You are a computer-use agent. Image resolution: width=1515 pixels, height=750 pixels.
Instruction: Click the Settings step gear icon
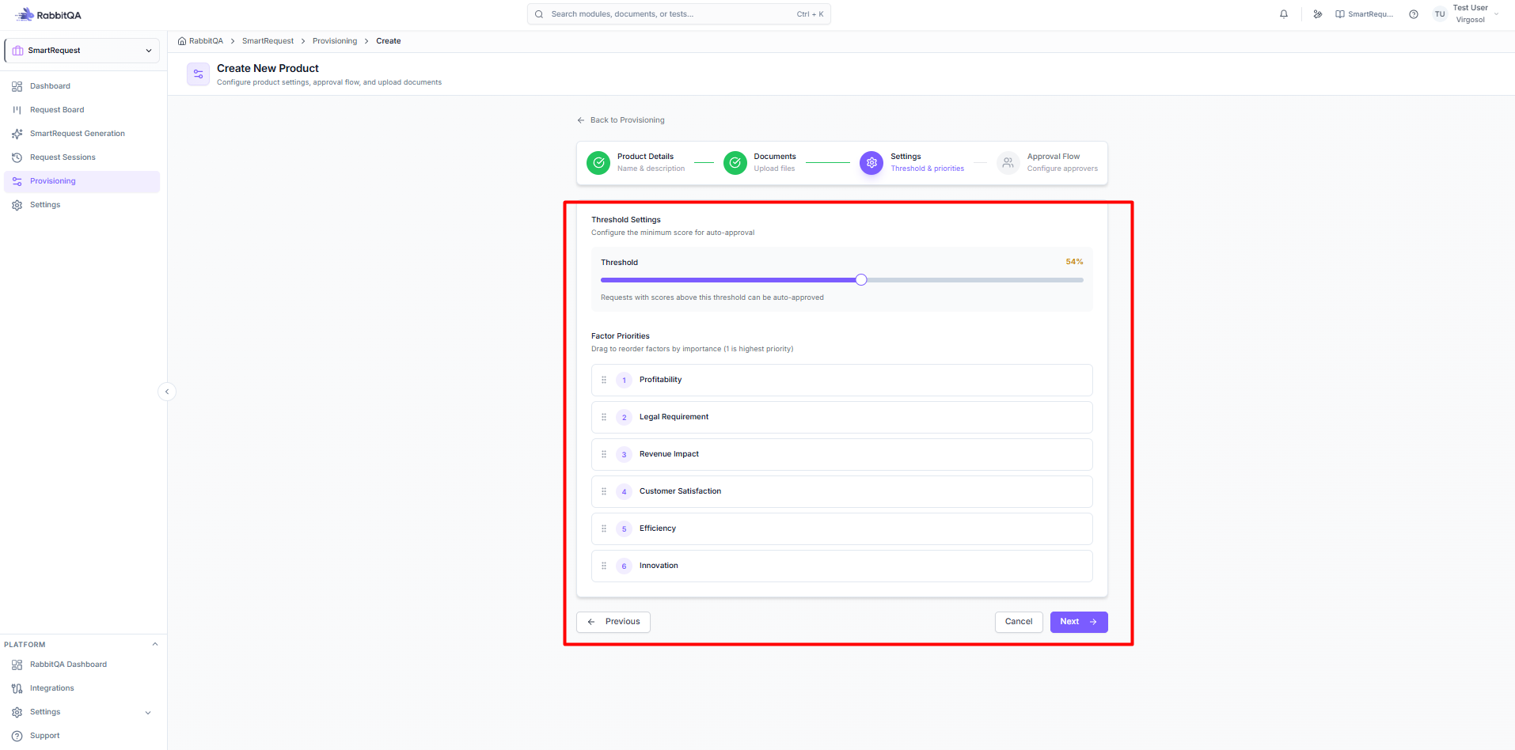pyautogui.click(x=871, y=163)
